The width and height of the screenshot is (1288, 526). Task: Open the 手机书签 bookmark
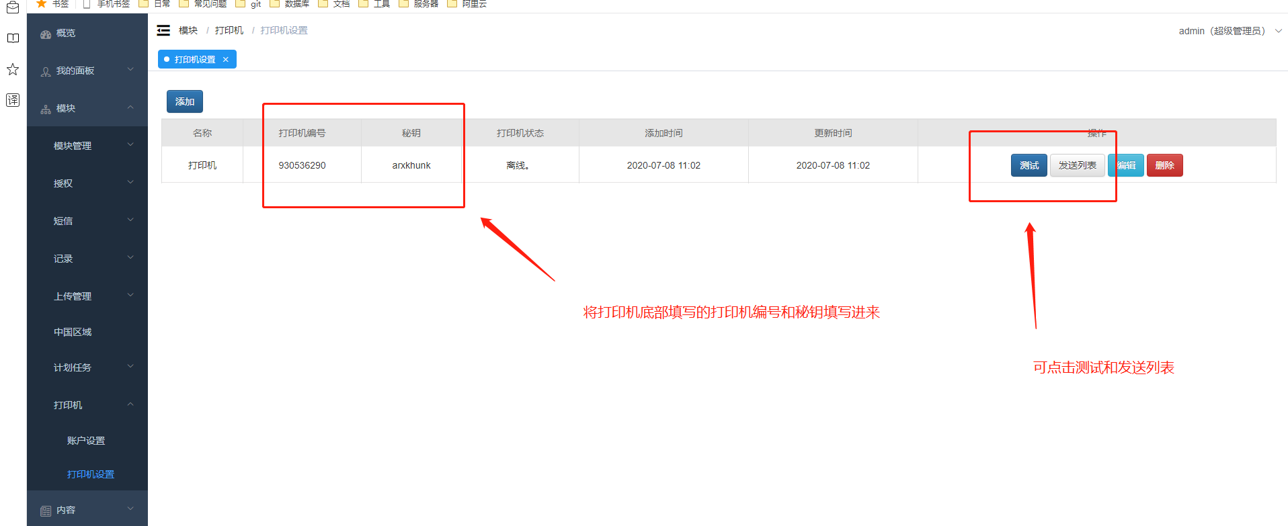[x=106, y=4]
